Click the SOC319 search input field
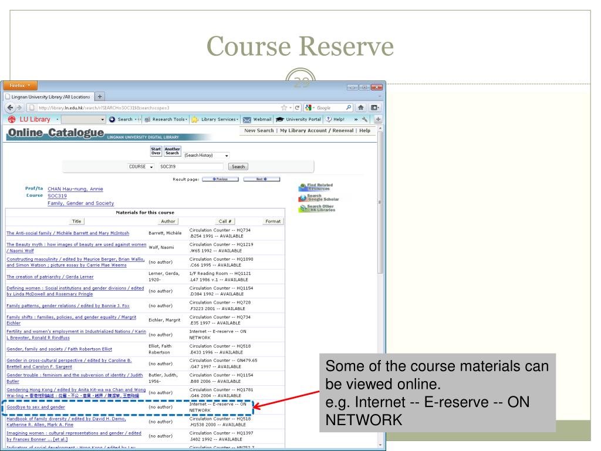The image size is (601, 451). [x=191, y=166]
